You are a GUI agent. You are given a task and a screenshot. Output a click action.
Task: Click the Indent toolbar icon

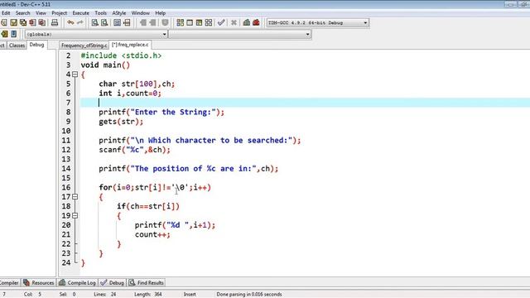143,22
